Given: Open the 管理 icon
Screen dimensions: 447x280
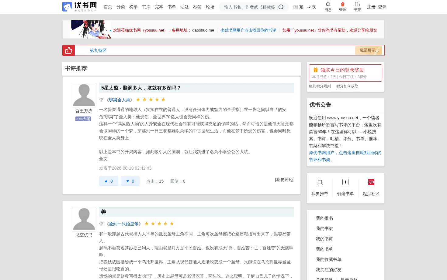Looking at the screenshot, I should tap(343, 7).
